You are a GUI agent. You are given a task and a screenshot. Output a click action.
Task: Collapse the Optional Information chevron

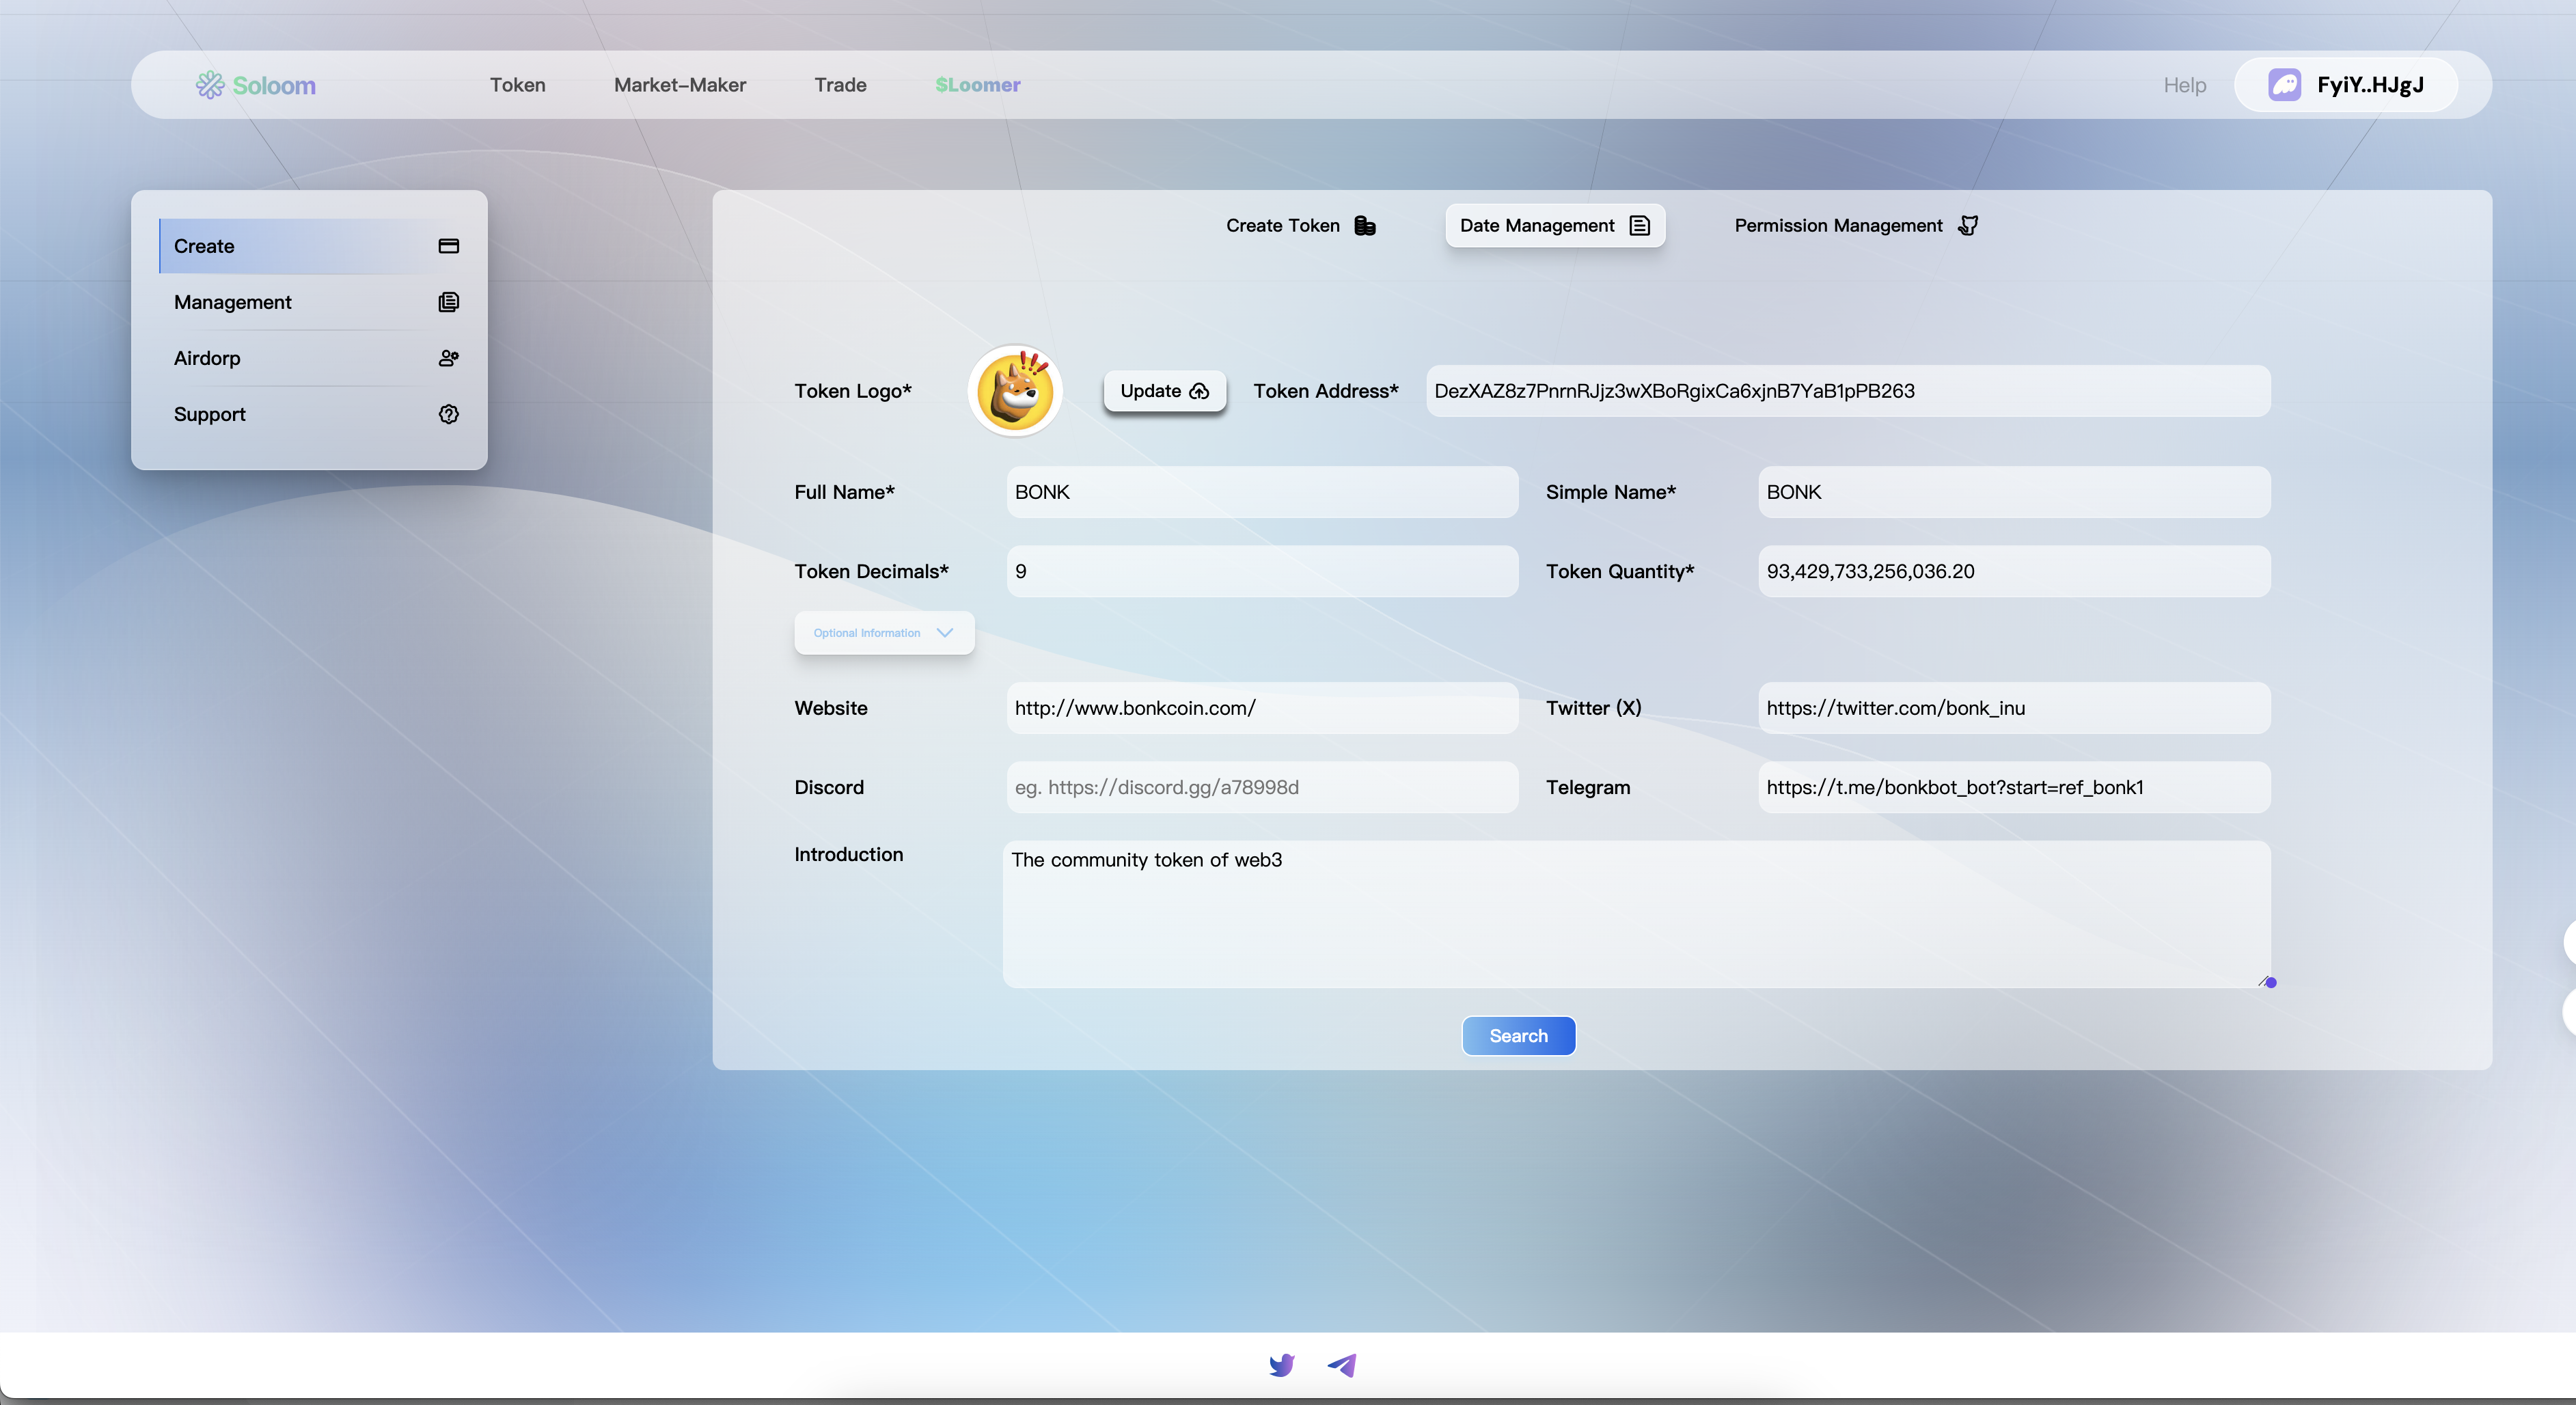(944, 632)
